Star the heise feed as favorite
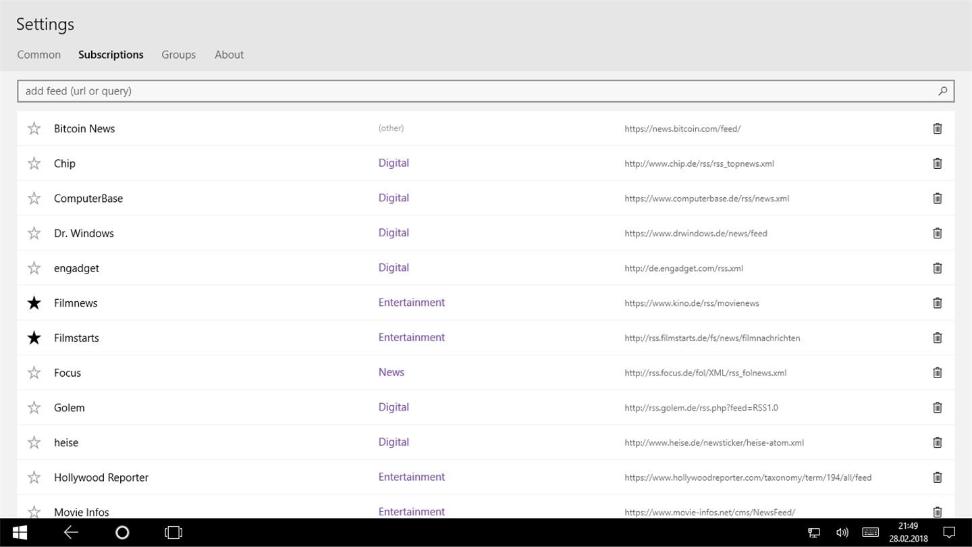Screen dimensions: 972x547 coord(34,443)
